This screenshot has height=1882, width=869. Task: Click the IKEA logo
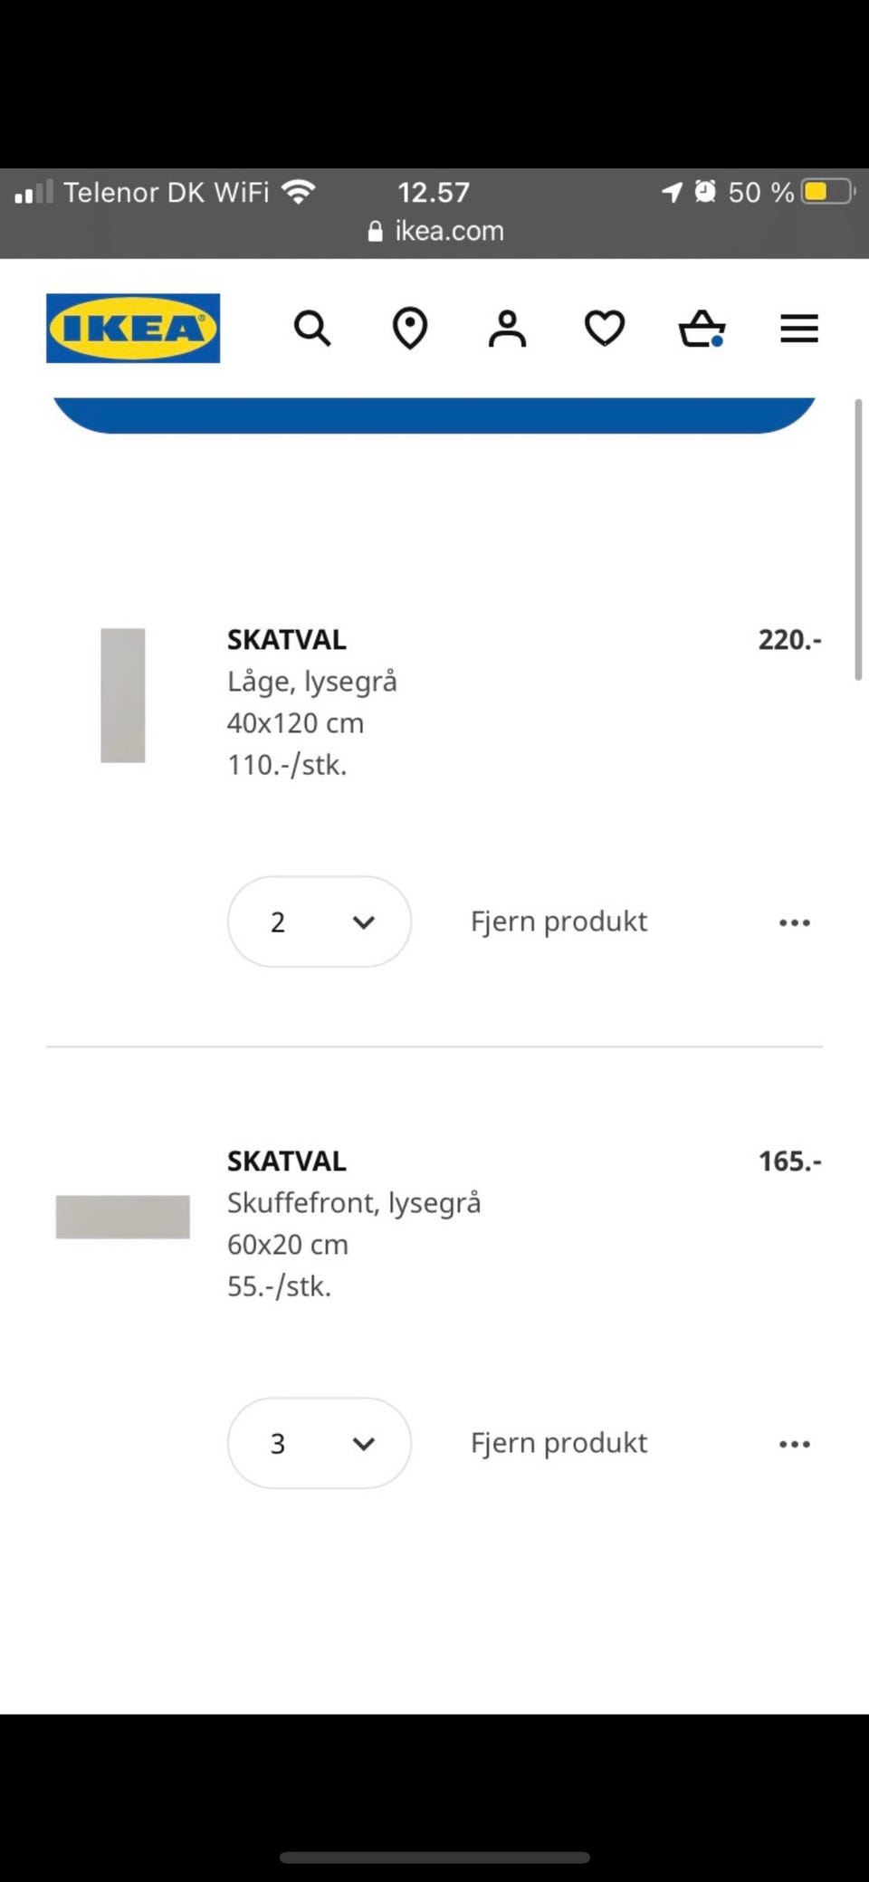(133, 328)
